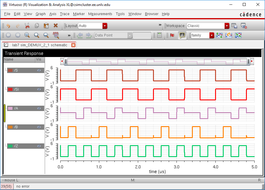
Task: Click the Zoom fit magnifier icon
Action: [x=27, y=35]
